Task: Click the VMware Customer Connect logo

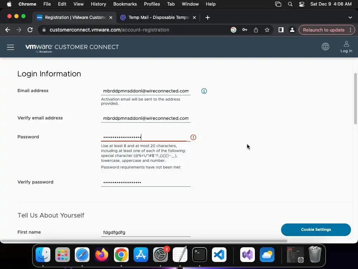Action: coord(72,48)
